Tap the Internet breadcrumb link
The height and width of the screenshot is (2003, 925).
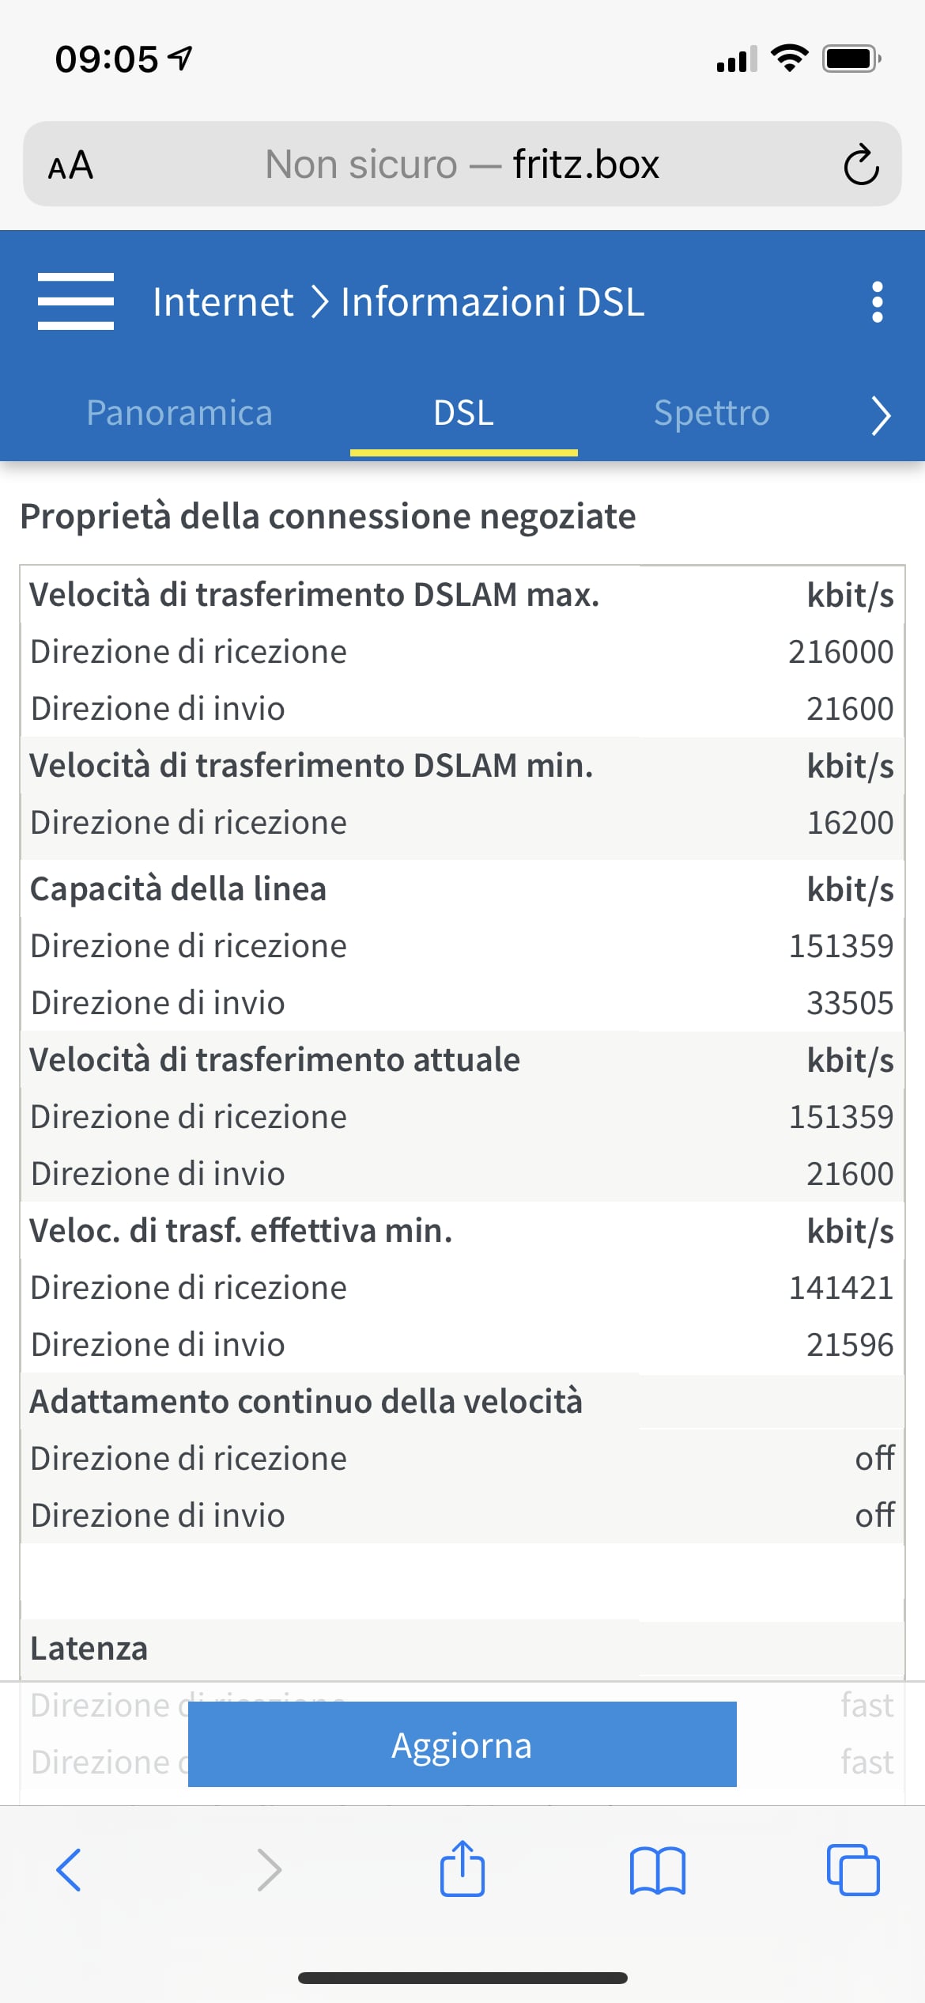coord(223,302)
